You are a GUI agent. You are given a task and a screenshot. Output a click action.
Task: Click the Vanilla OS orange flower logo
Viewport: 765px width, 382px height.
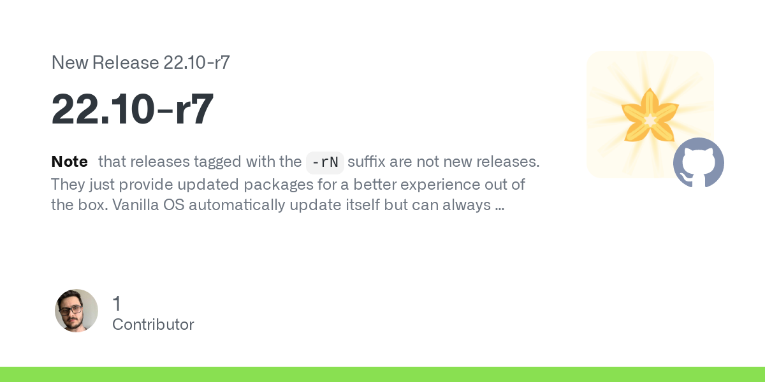click(x=650, y=116)
